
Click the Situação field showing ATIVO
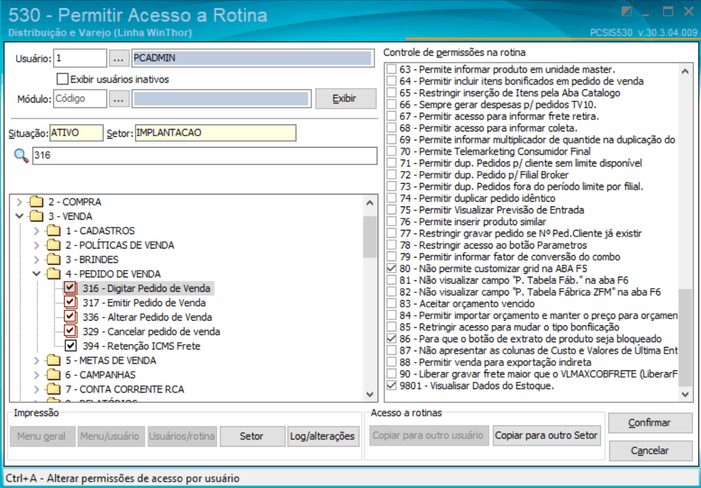(76, 133)
